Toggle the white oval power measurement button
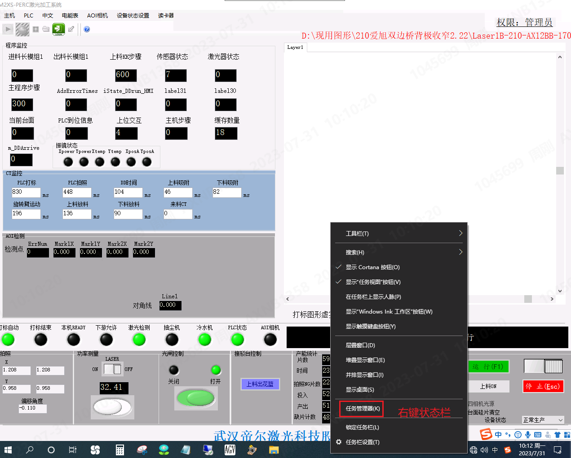Viewport: 571px width, 458px height. tap(111, 407)
